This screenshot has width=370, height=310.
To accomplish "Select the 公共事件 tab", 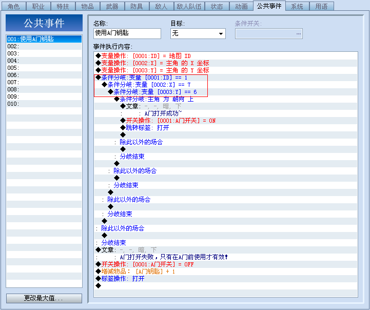I will click(x=269, y=6).
